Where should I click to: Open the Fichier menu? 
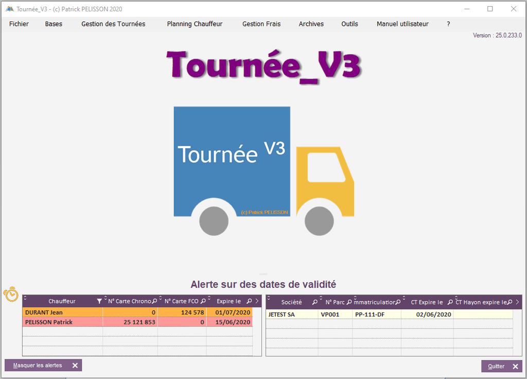(19, 24)
